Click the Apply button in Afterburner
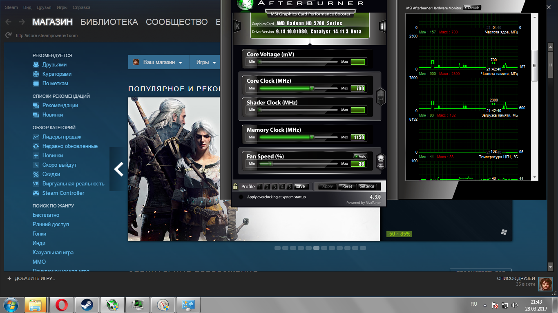Viewport: 558px width, 313px height. coord(328,187)
